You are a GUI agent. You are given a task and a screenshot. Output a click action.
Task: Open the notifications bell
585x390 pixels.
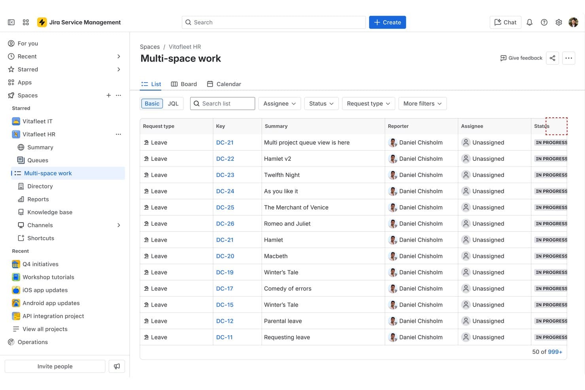(530, 23)
